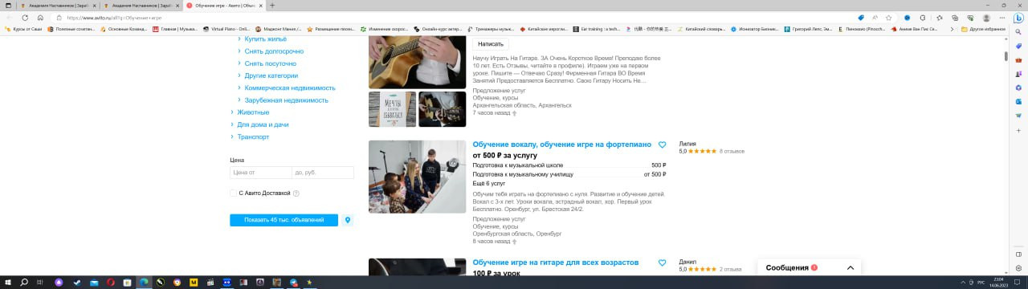Favorite the guitar for all ages ad heart
The width and height of the screenshot is (1028, 289).
[x=662, y=263]
